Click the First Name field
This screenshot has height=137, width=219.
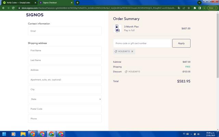(x=65, y=50)
